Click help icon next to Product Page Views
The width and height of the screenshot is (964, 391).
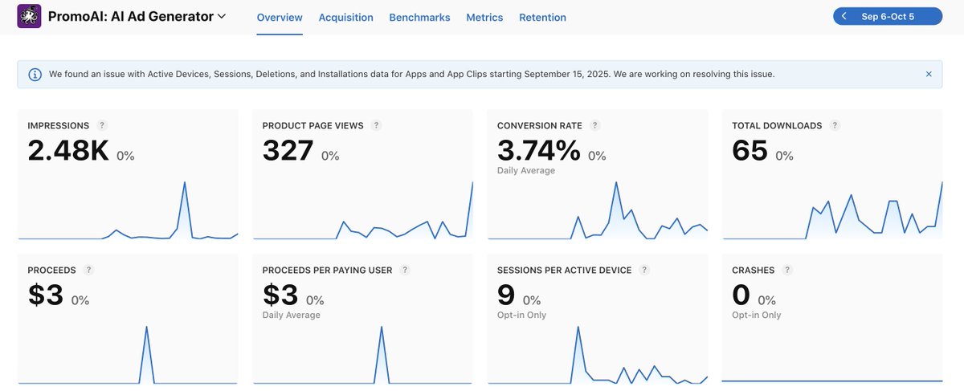376,125
